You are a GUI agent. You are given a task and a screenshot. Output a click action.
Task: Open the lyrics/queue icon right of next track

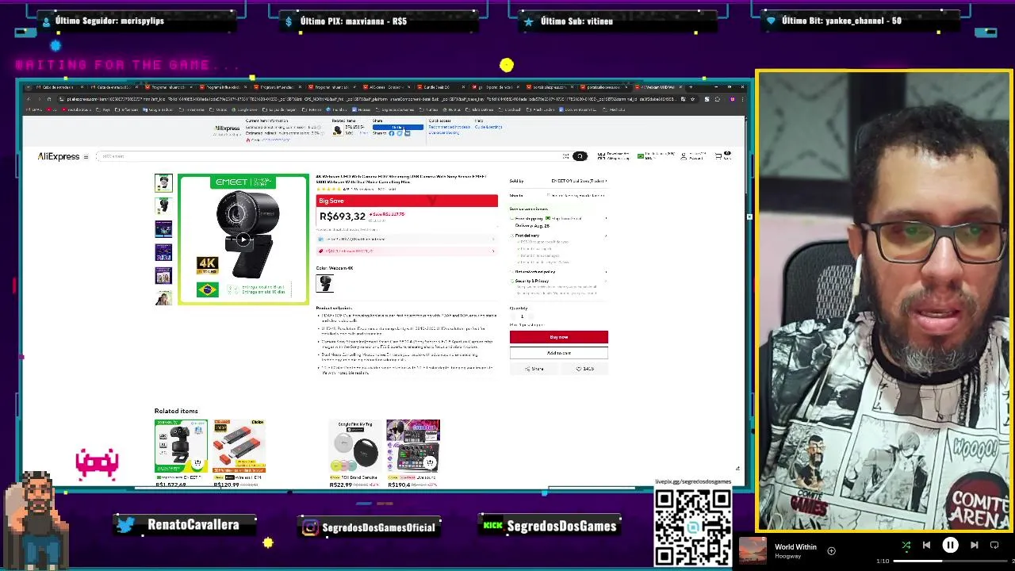(x=994, y=546)
